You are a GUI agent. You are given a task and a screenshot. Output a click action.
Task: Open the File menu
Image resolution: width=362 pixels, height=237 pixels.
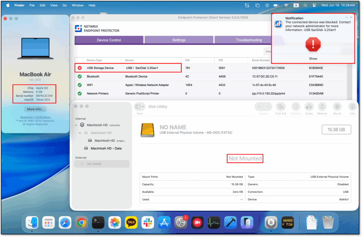(x=32, y=5)
